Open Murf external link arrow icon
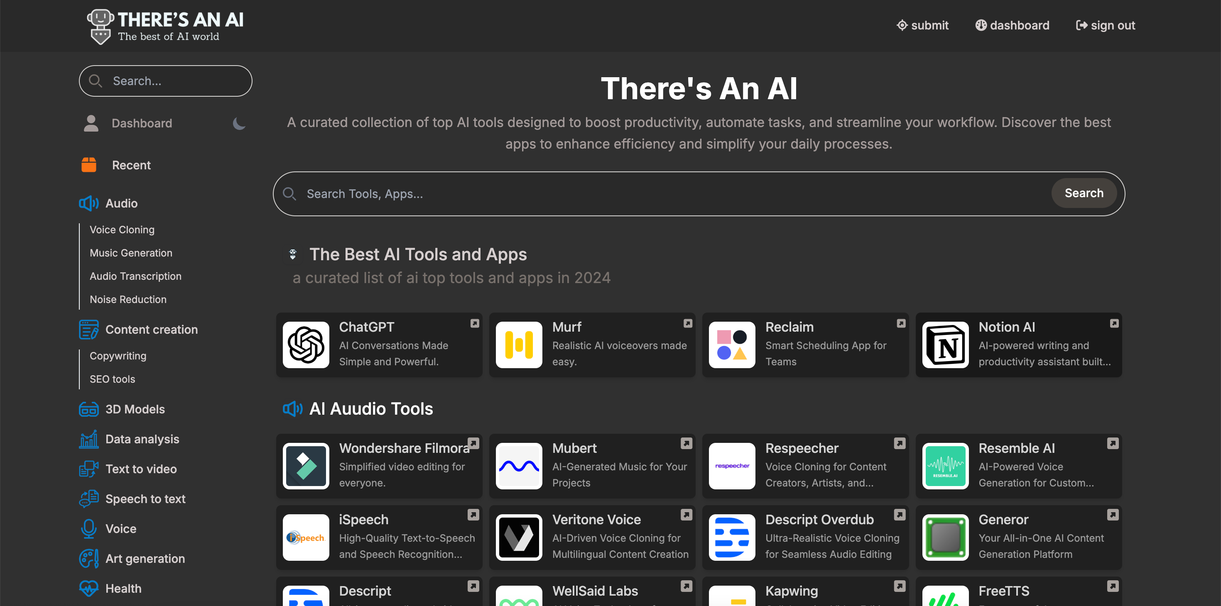1221x606 pixels. pyautogui.click(x=688, y=323)
